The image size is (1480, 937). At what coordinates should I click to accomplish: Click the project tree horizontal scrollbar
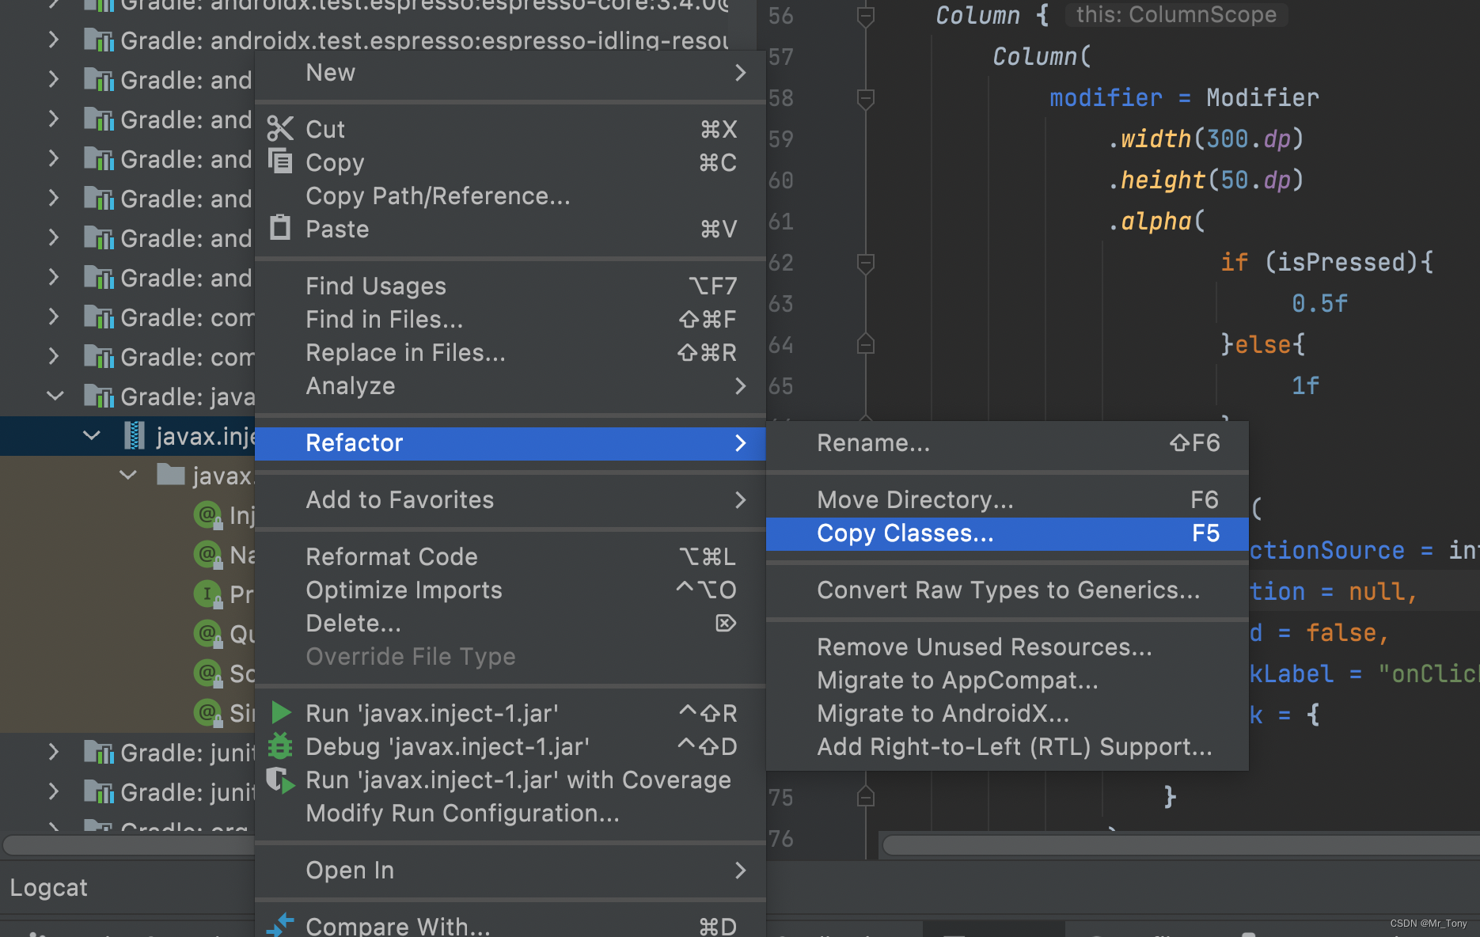[128, 845]
